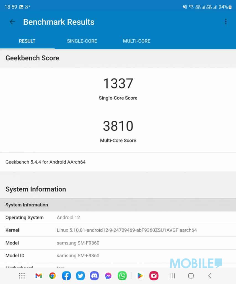This screenshot has width=236, height=284.
Task: Tap the 1337 single-core score
Action: tap(118, 83)
